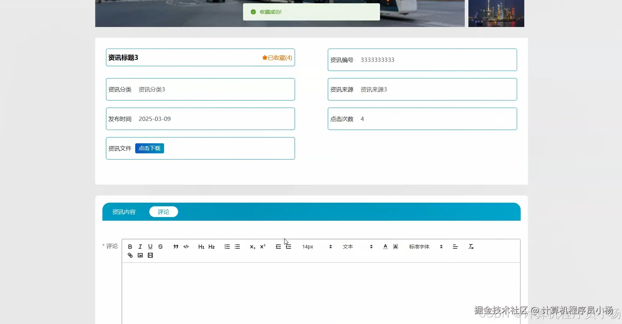The width and height of the screenshot is (622, 324).
Task: Open the city night skyline thumbnail
Action: click(x=496, y=13)
